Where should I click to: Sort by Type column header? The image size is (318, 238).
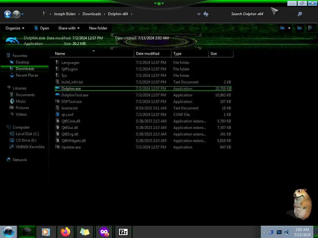[x=190, y=54]
